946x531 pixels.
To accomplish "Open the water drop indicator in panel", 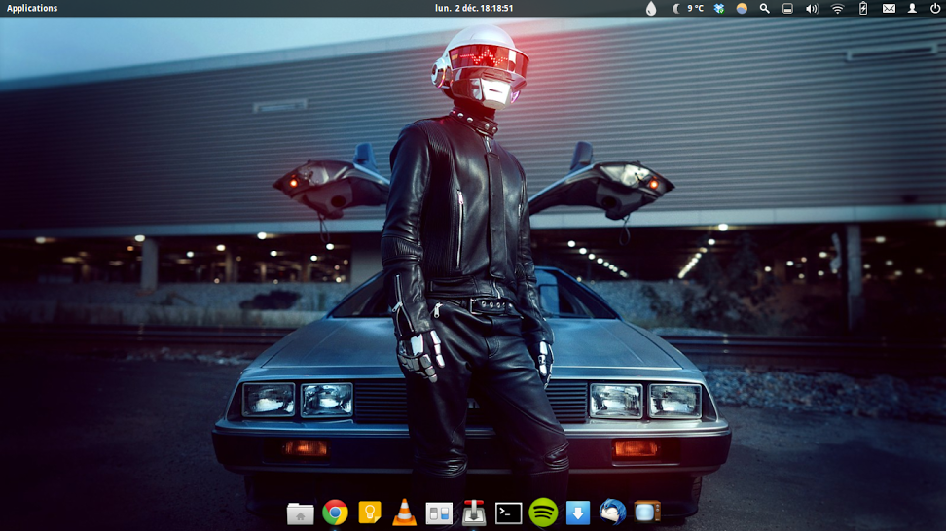I will pyautogui.click(x=651, y=8).
